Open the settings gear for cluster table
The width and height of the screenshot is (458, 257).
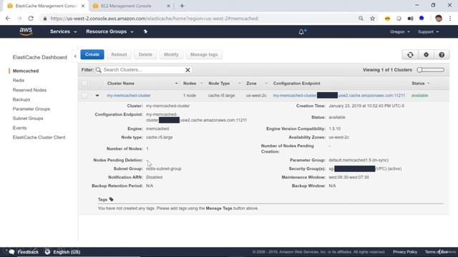pyautogui.click(x=427, y=55)
